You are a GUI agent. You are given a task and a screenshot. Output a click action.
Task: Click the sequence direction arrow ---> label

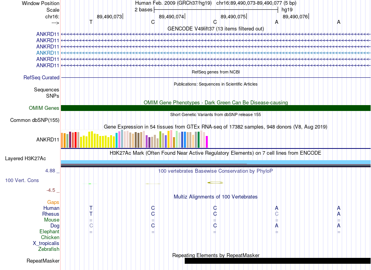coord(55,23)
